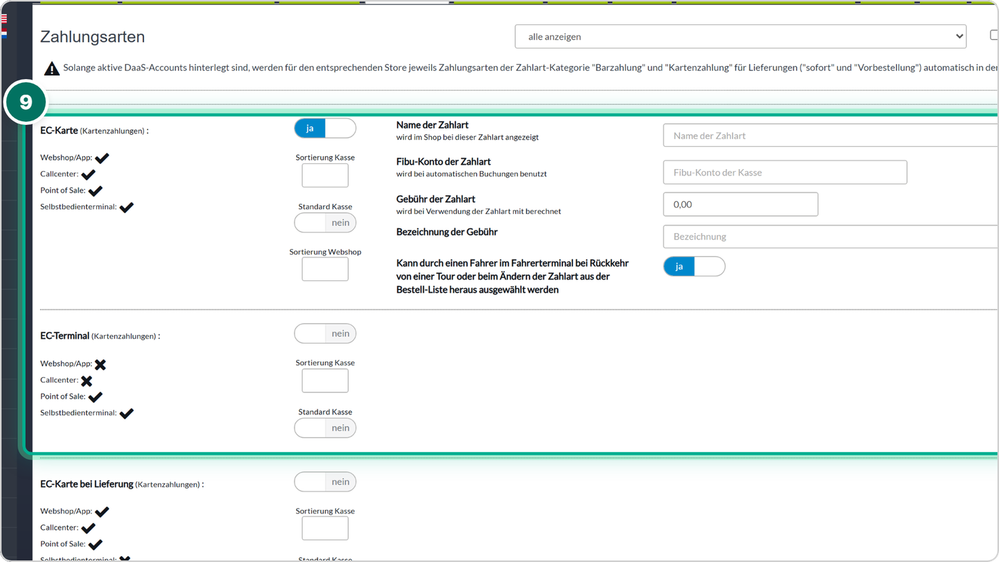Click the EC-Terminal Selbstbedienterminal checkmark
Image resolution: width=999 pixels, height=562 pixels.
(126, 413)
